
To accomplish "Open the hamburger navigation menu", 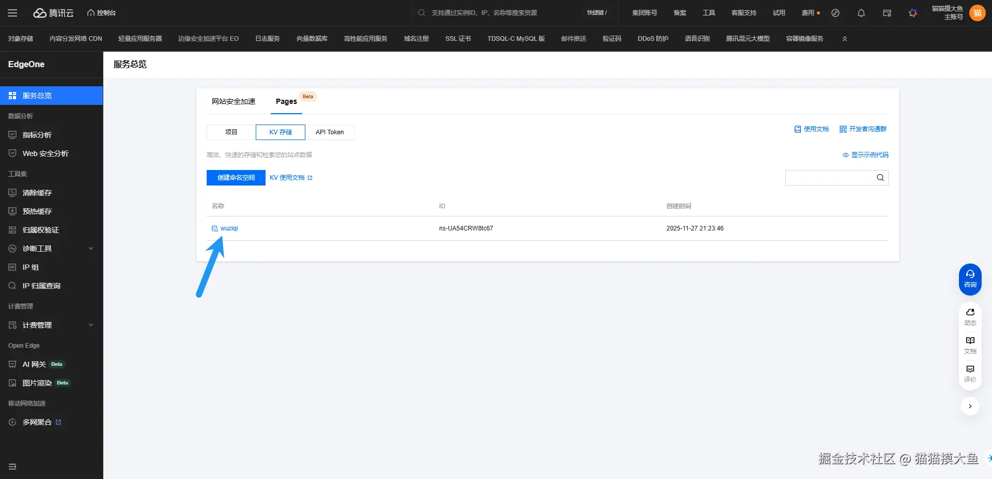I will pyautogui.click(x=12, y=13).
